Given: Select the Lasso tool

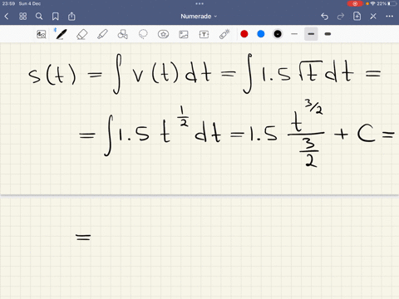Looking at the screenshot, I should [x=143, y=34].
